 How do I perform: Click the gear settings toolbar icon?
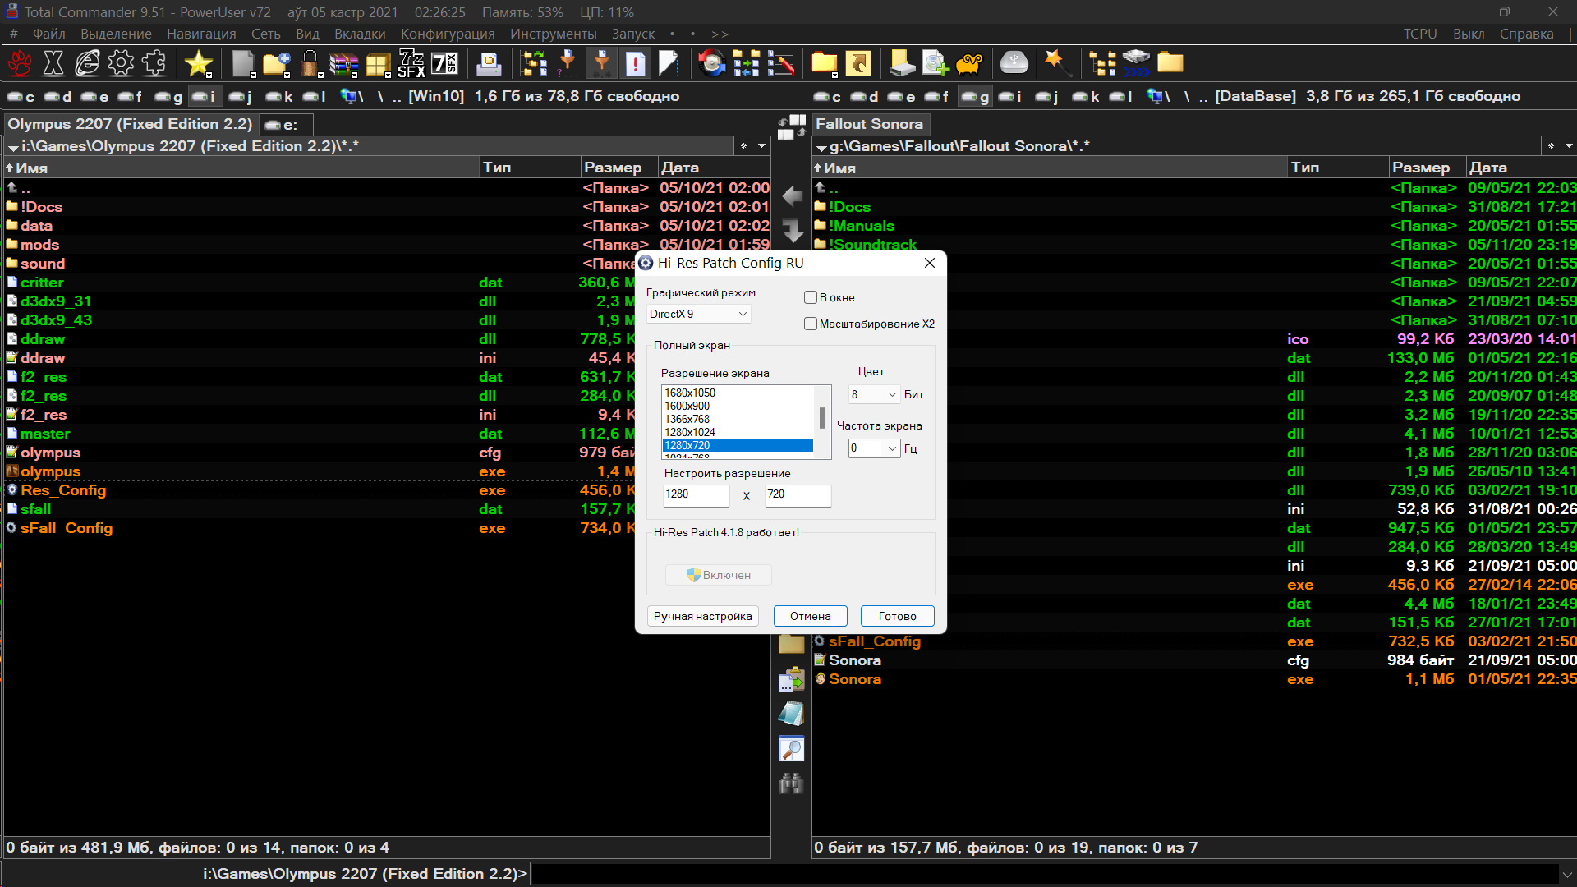pos(121,63)
